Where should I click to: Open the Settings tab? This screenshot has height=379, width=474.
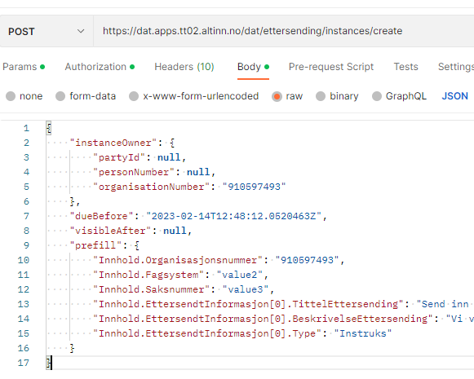(456, 67)
